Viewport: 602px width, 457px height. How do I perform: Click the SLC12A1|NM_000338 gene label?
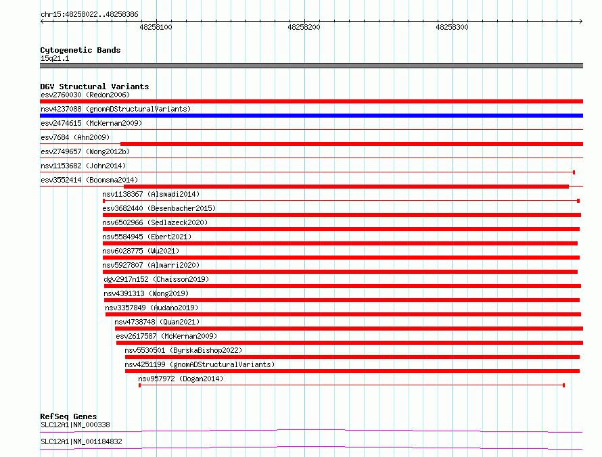pos(75,425)
